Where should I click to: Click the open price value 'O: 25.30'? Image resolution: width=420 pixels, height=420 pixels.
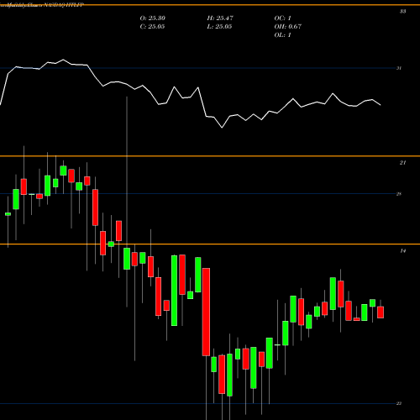click(153, 18)
